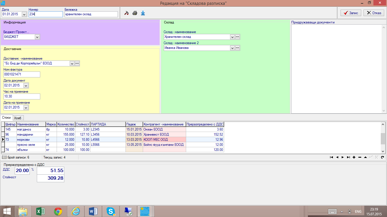Click the Бележка note field
Viewport: 387px width, 217px height.
(x=91, y=14)
